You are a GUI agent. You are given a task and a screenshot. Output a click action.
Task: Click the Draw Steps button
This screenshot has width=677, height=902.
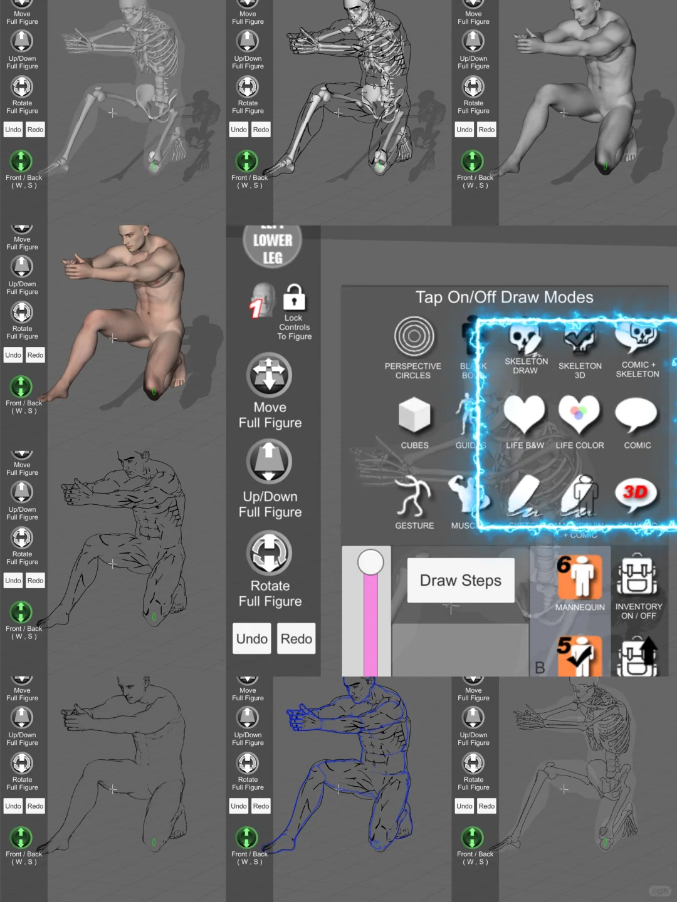(x=461, y=581)
